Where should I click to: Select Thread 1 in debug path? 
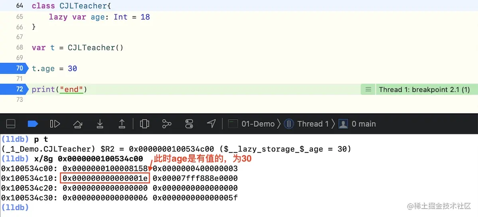pos(306,124)
